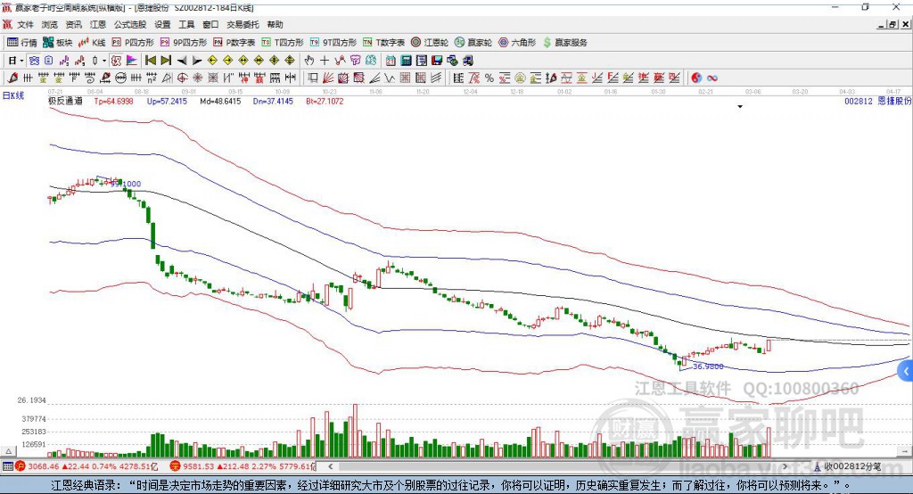The width and height of the screenshot is (913, 494).
Task: Click bottom scrollbar left arrow
Action: [x=330, y=466]
